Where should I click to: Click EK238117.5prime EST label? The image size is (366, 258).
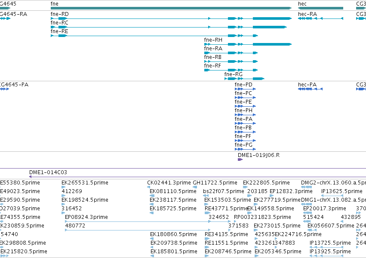[173, 200]
